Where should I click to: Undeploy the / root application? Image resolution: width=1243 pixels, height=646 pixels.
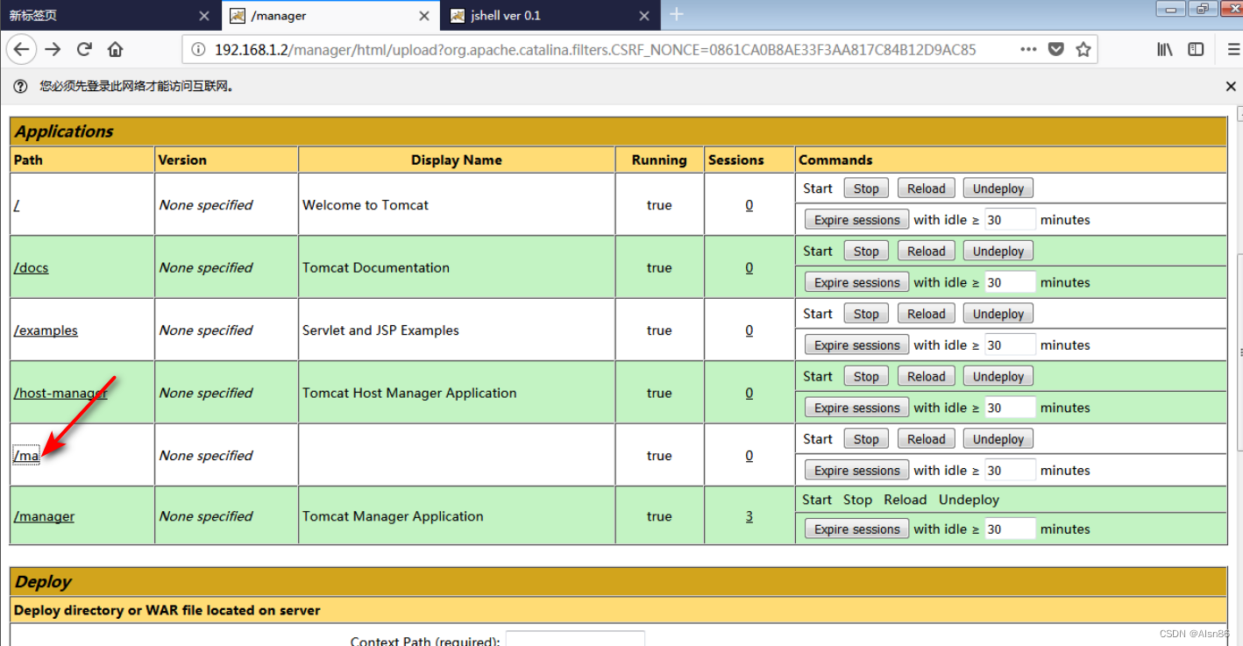click(998, 188)
